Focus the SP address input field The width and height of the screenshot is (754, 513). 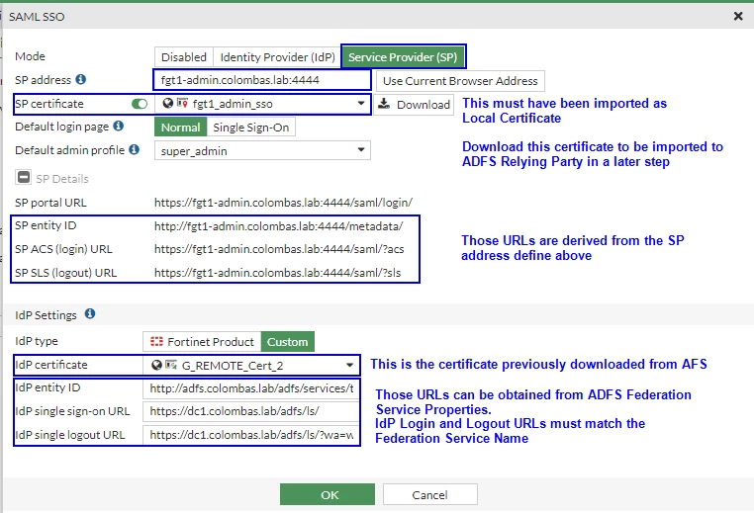pyautogui.click(x=262, y=80)
